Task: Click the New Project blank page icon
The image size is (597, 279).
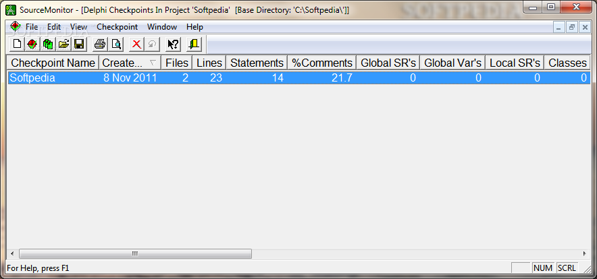Action: 17,44
